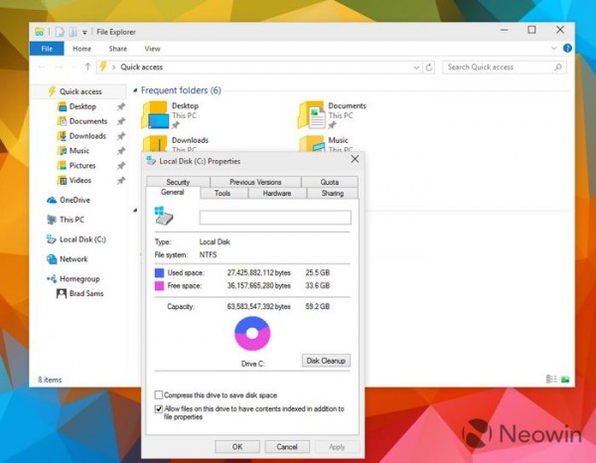Collapse the second section under Frequent folders
The width and height of the screenshot is (596, 463).
point(135,210)
